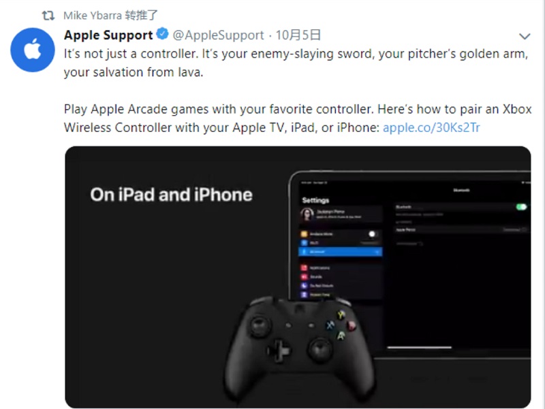The image size is (545, 409).
Task: Open the tweet options chevron menu
Action: tap(525, 36)
